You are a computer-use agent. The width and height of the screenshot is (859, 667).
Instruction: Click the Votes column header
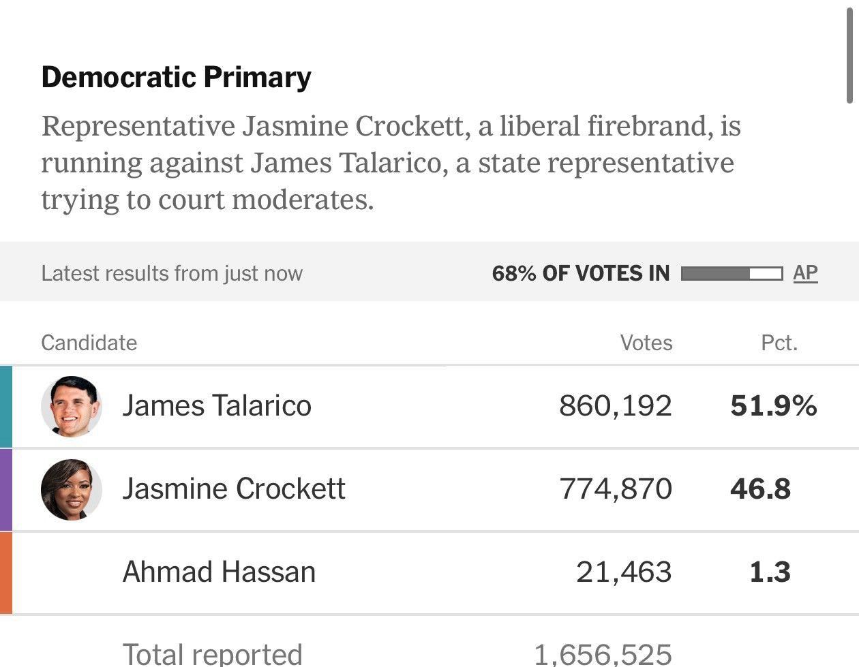[x=646, y=343]
